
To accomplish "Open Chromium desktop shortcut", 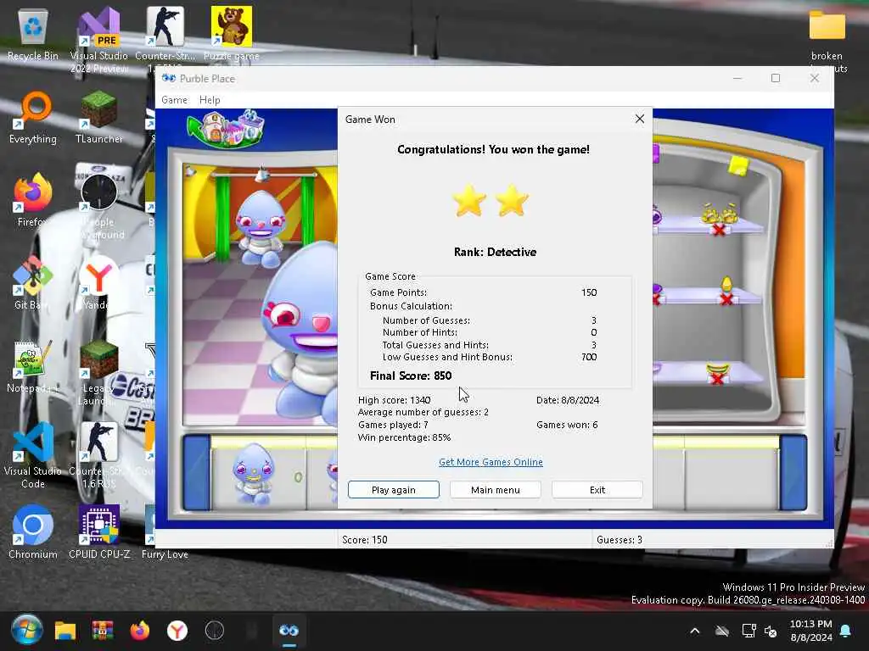I will click(33, 532).
